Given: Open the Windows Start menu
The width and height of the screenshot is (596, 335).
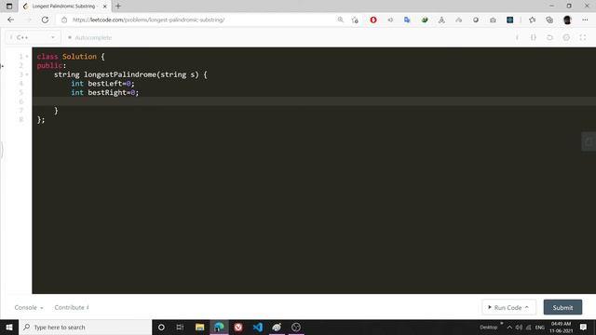Looking at the screenshot, I should pos(9,327).
